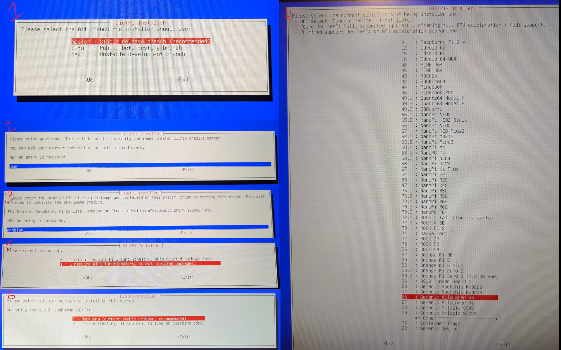Select Radxa Zero device entry
This screenshot has height=350, width=561.
(x=425, y=233)
